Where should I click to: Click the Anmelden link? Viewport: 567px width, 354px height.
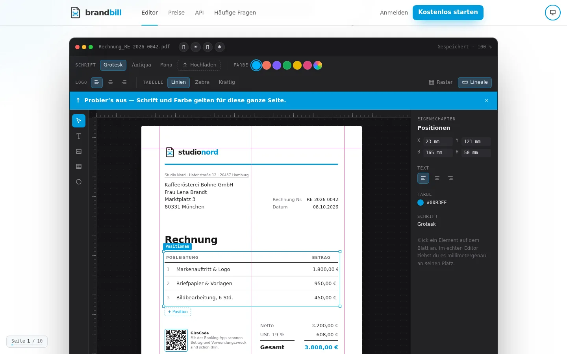click(394, 13)
